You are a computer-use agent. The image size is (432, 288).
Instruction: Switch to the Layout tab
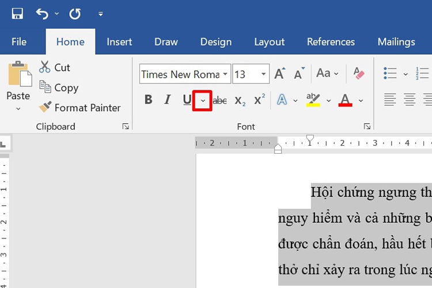coord(269,42)
